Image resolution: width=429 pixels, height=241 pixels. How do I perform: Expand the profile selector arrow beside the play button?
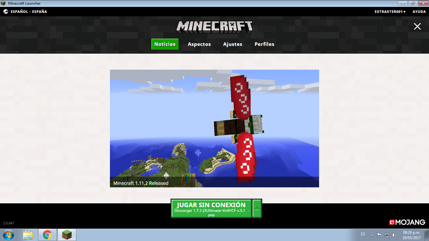tap(257, 208)
